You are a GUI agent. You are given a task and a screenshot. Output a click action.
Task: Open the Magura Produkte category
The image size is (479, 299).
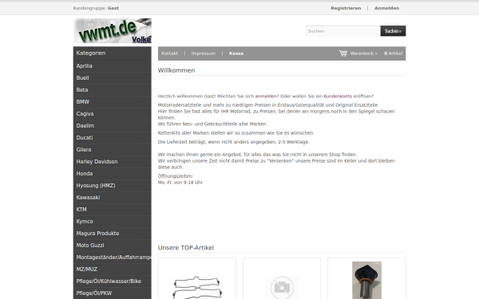112,233
